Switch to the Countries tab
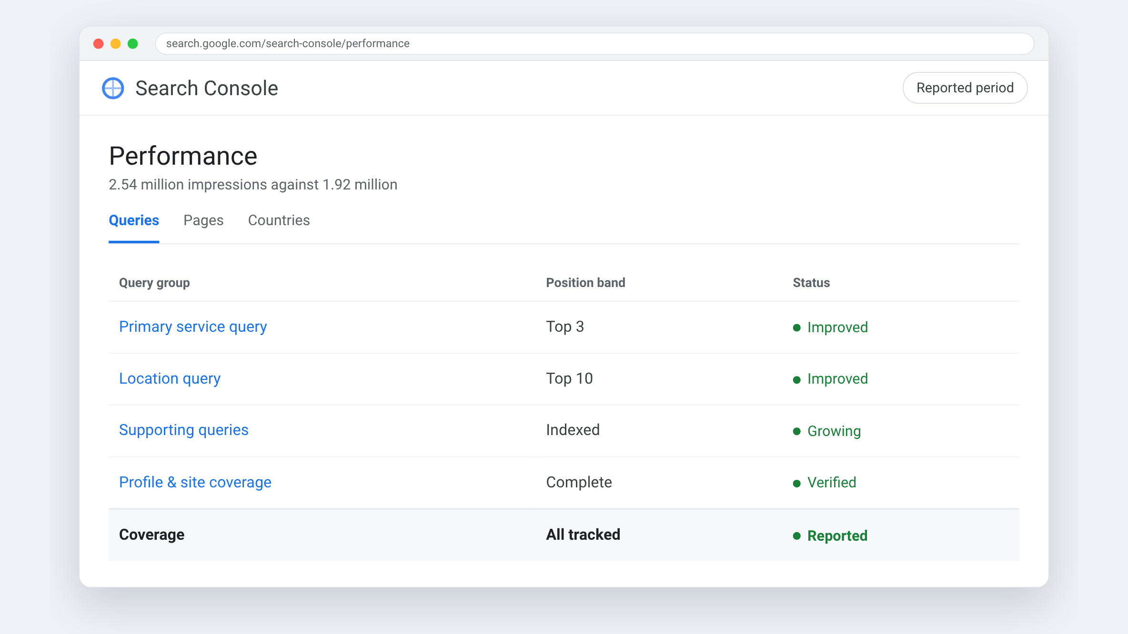Screen dimensions: 1128x634 (279, 220)
